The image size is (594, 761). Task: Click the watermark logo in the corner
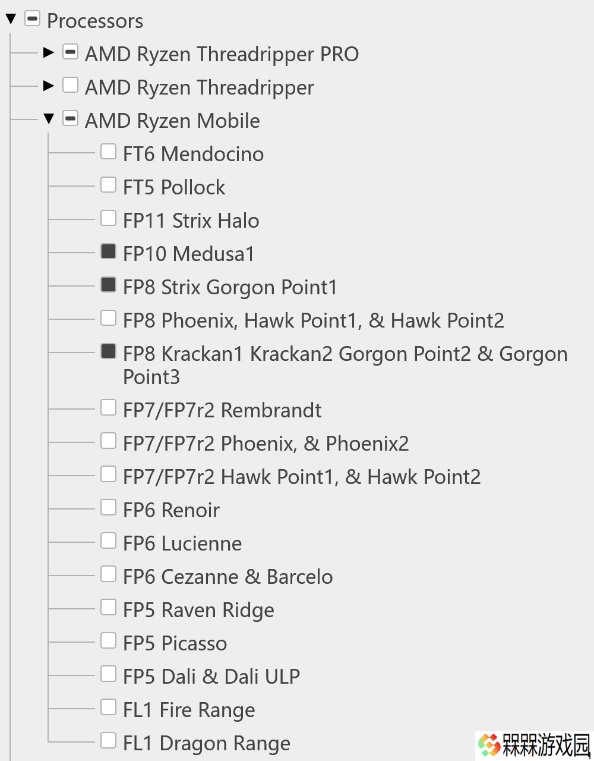pyautogui.click(x=535, y=746)
